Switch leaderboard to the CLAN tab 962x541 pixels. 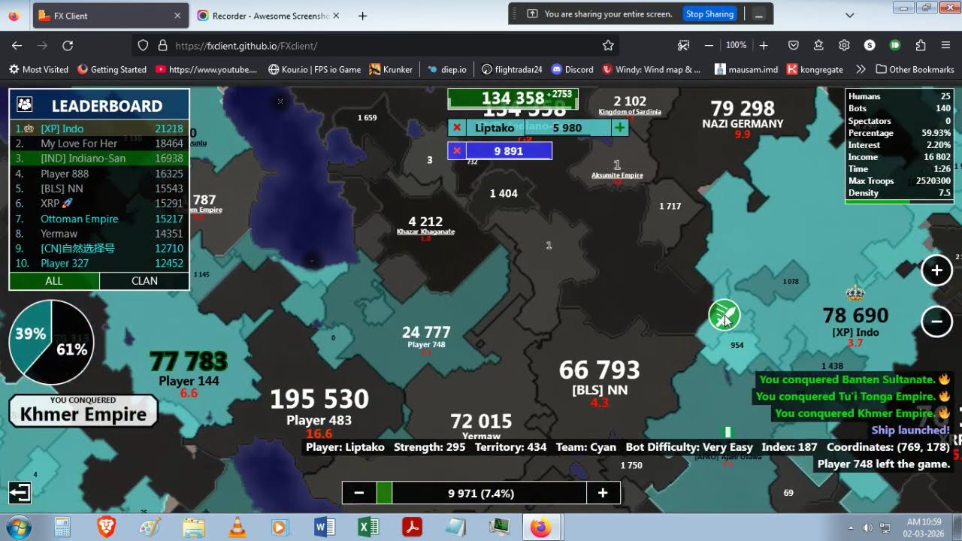(144, 281)
